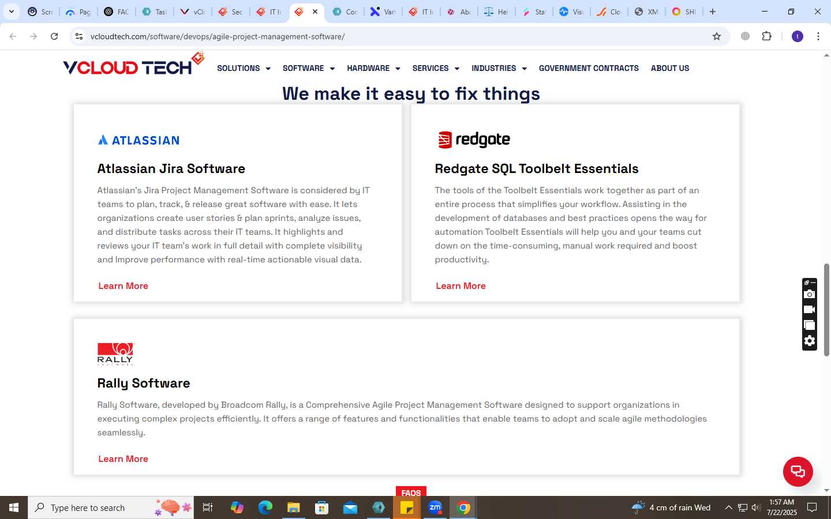Open Government Contracts page
The image size is (831, 519).
tap(589, 68)
